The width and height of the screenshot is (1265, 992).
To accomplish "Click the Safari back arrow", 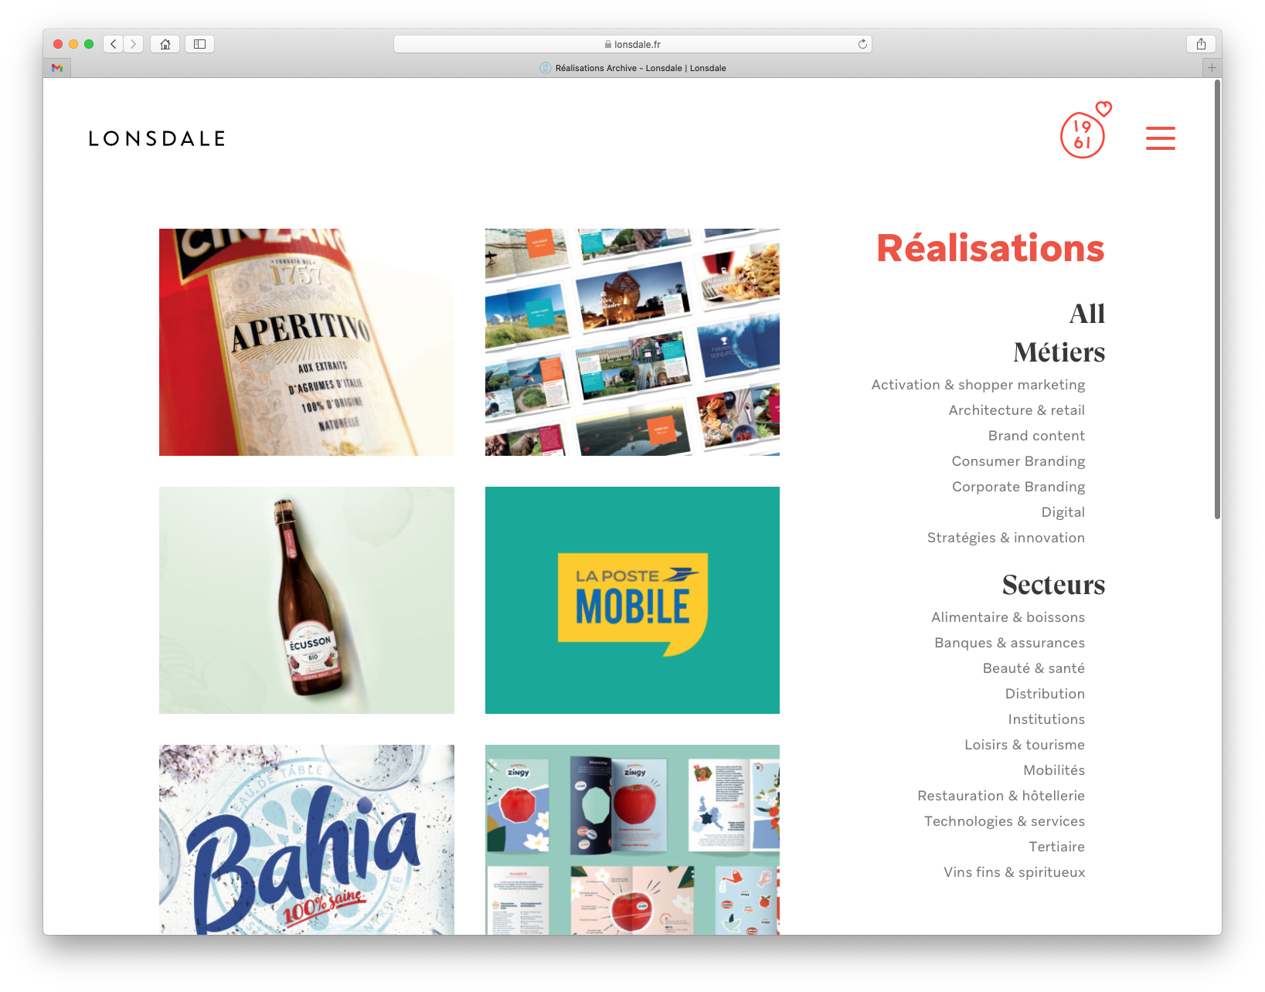I will click(114, 44).
